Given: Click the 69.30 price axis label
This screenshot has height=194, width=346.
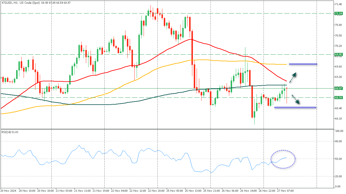Looking at the screenshot, I should click(339, 77).
